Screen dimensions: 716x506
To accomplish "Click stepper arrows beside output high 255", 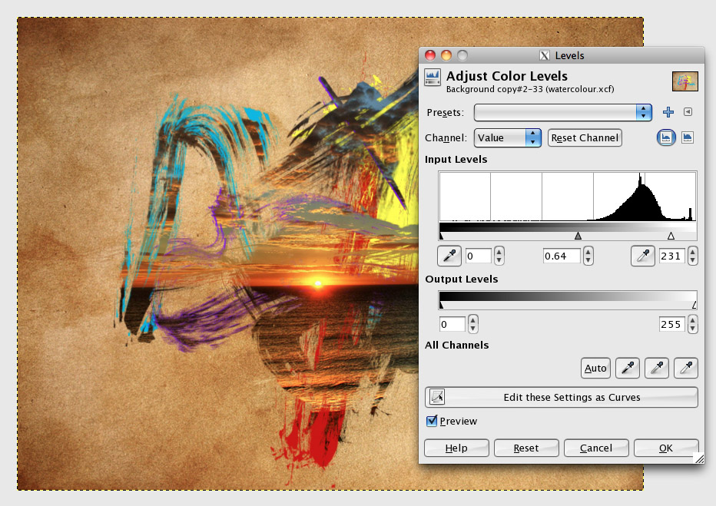I will (x=693, y=324).
